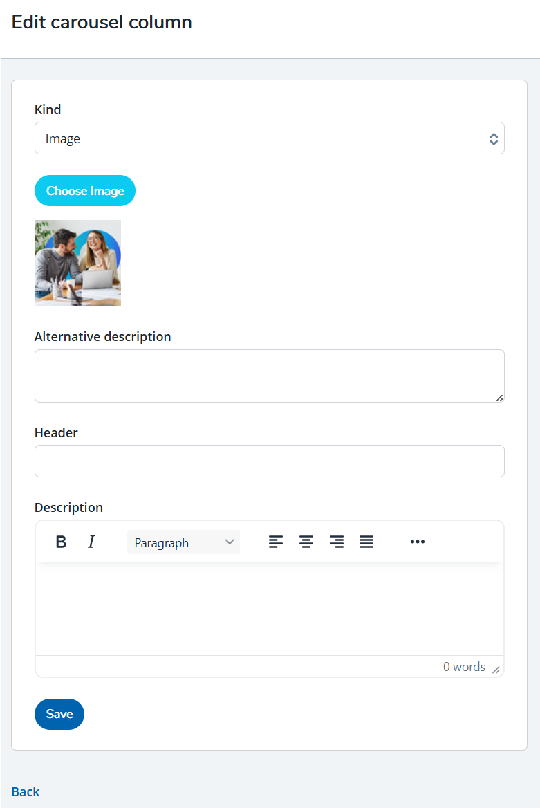The image size is (540, 808).
Task: Go Back via the link
Action: (26, 791)
